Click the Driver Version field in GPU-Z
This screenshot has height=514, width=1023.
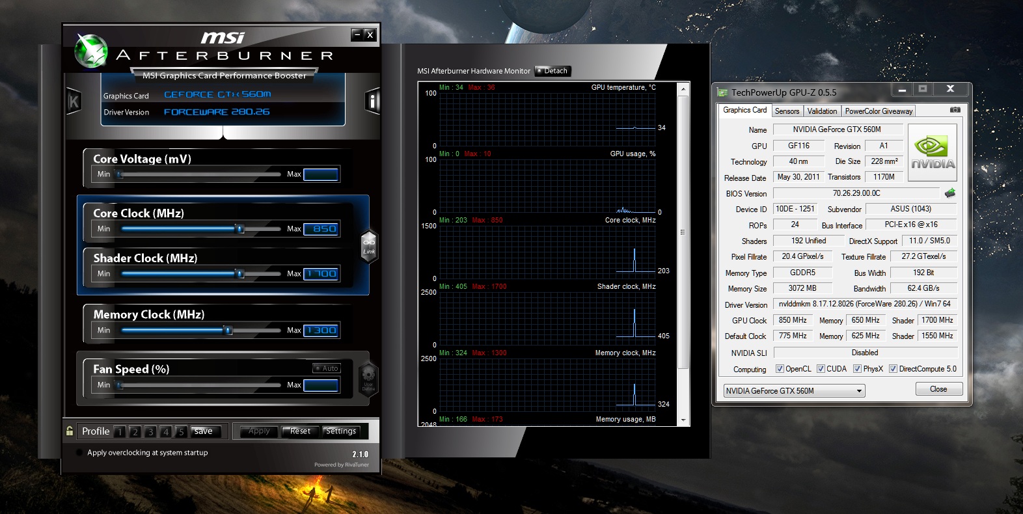pos(865,304)
